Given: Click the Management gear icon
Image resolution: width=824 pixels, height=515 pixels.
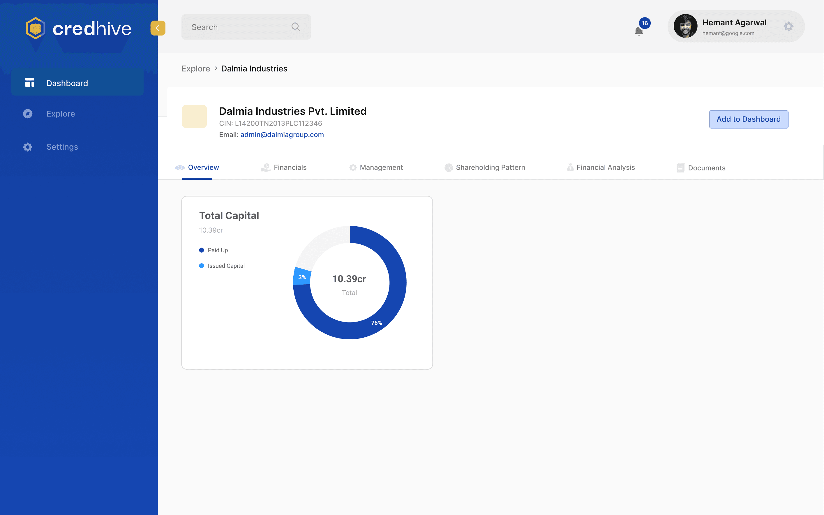Looking at the screenshot, I should [x=353, y=167].
